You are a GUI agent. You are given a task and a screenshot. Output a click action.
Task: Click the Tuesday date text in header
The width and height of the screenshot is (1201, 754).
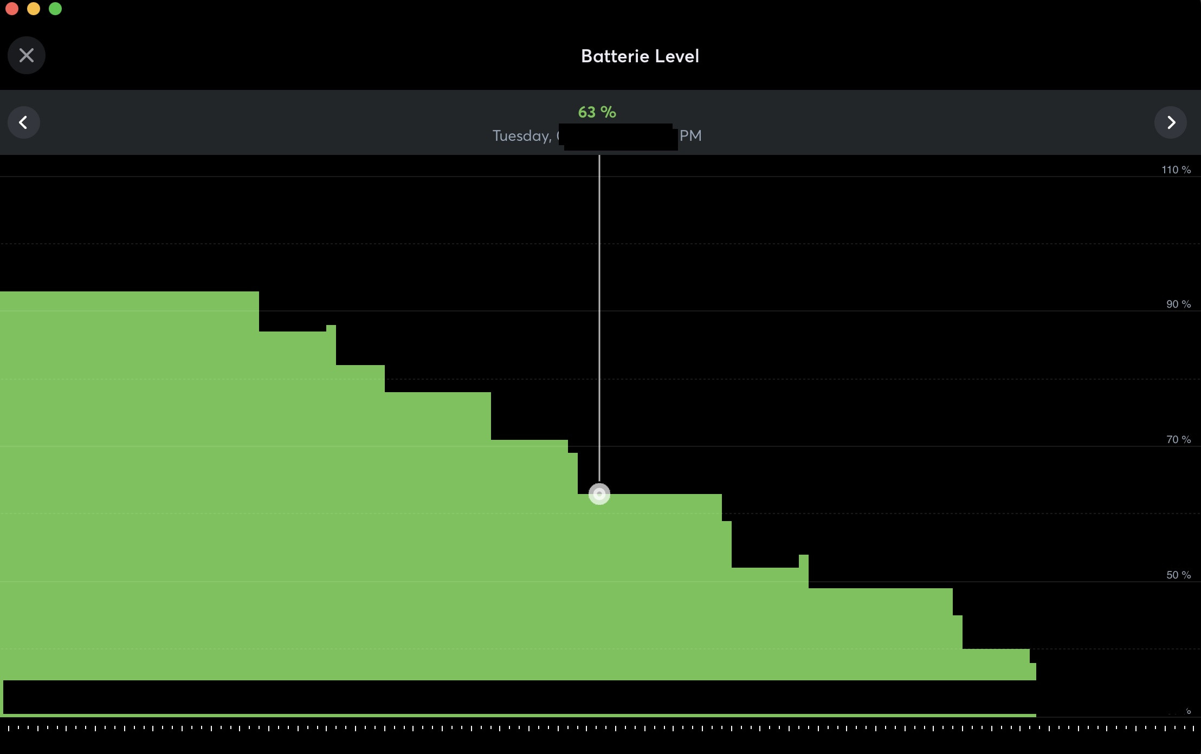[521, 135]
